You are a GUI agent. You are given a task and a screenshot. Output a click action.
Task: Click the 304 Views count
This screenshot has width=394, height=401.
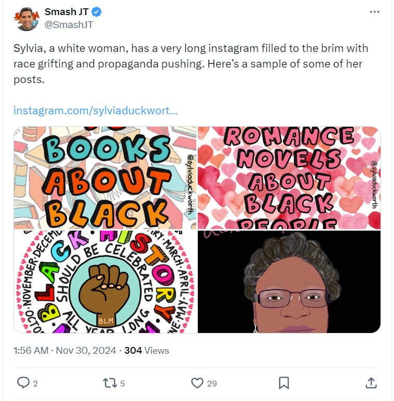point(147,351)
